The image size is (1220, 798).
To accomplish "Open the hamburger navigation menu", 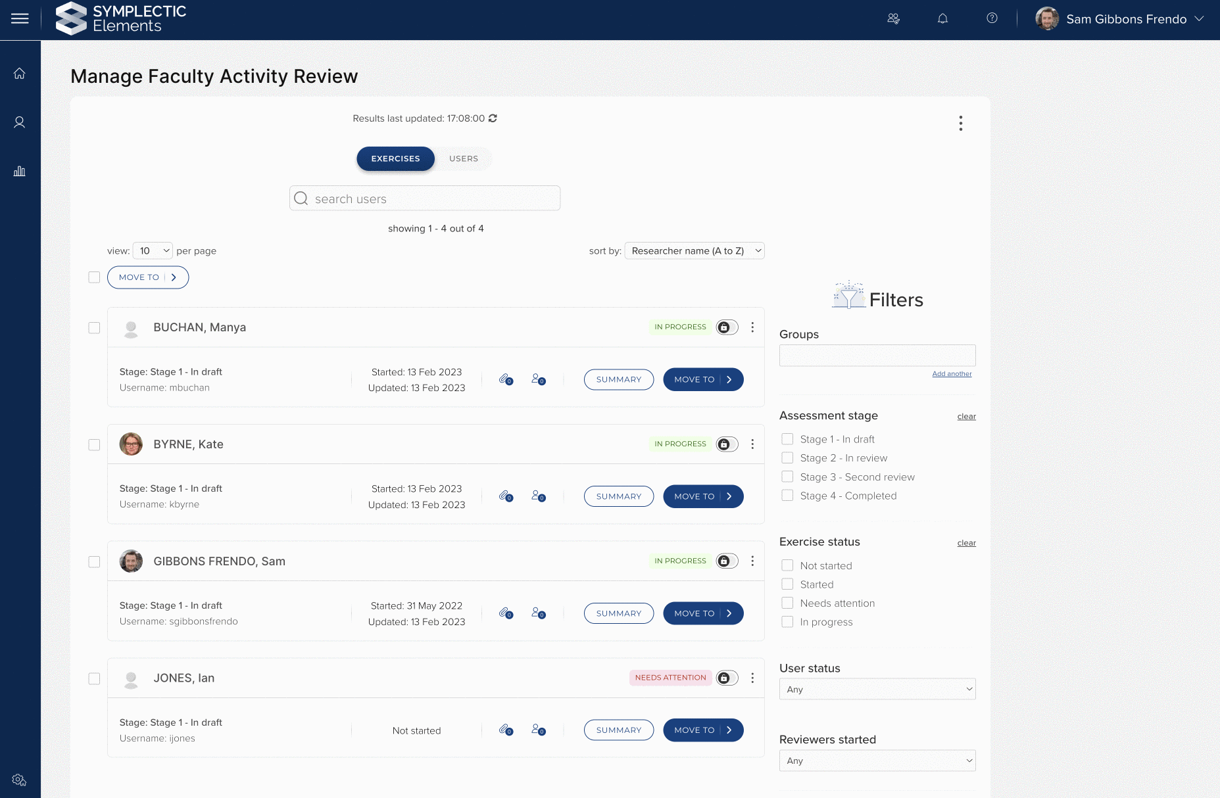I will (x=20, y=19).
